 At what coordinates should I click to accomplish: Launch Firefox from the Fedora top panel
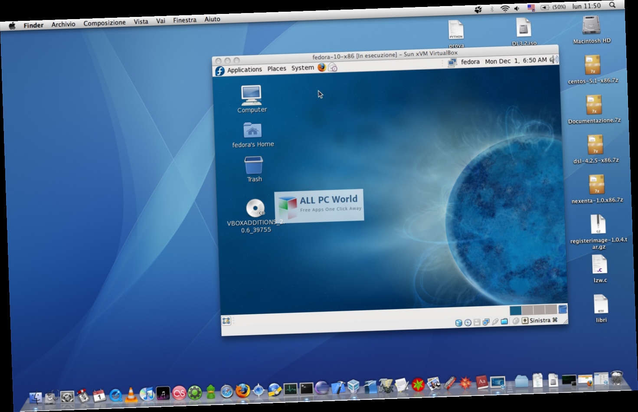(x=321, y=67)
